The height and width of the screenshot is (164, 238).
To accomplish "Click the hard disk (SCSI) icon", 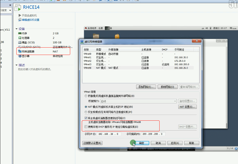I will click(20, 42).
